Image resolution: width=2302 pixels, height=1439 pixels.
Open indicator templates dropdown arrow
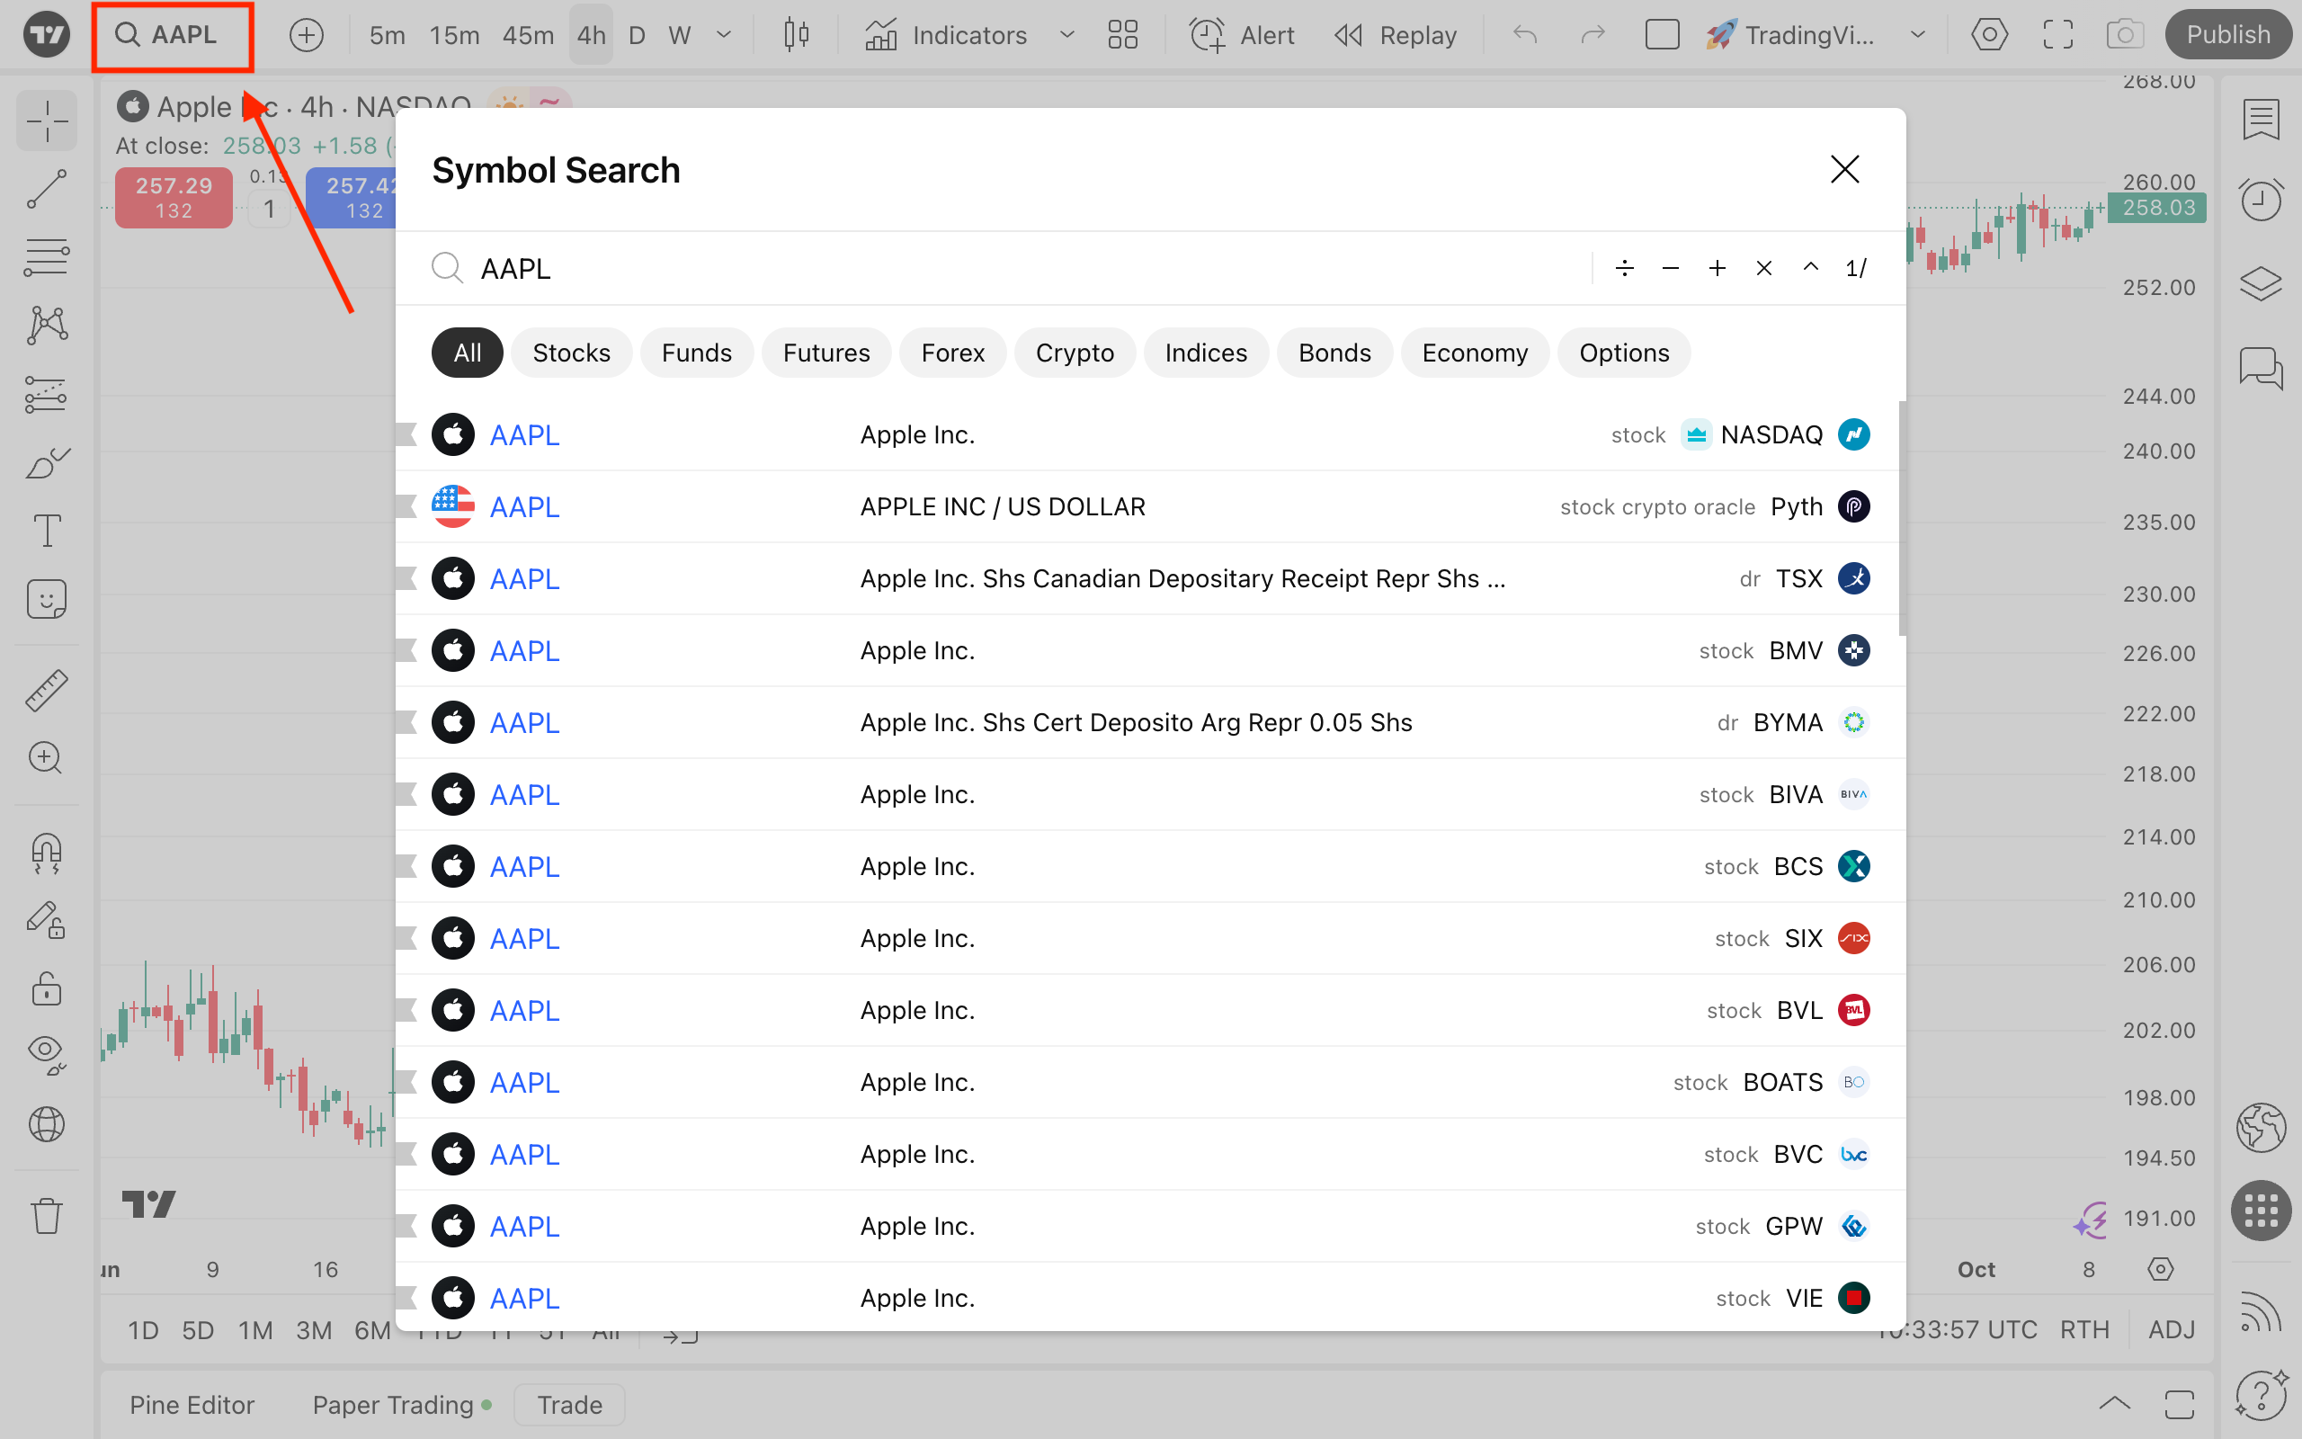[1067, 35]
